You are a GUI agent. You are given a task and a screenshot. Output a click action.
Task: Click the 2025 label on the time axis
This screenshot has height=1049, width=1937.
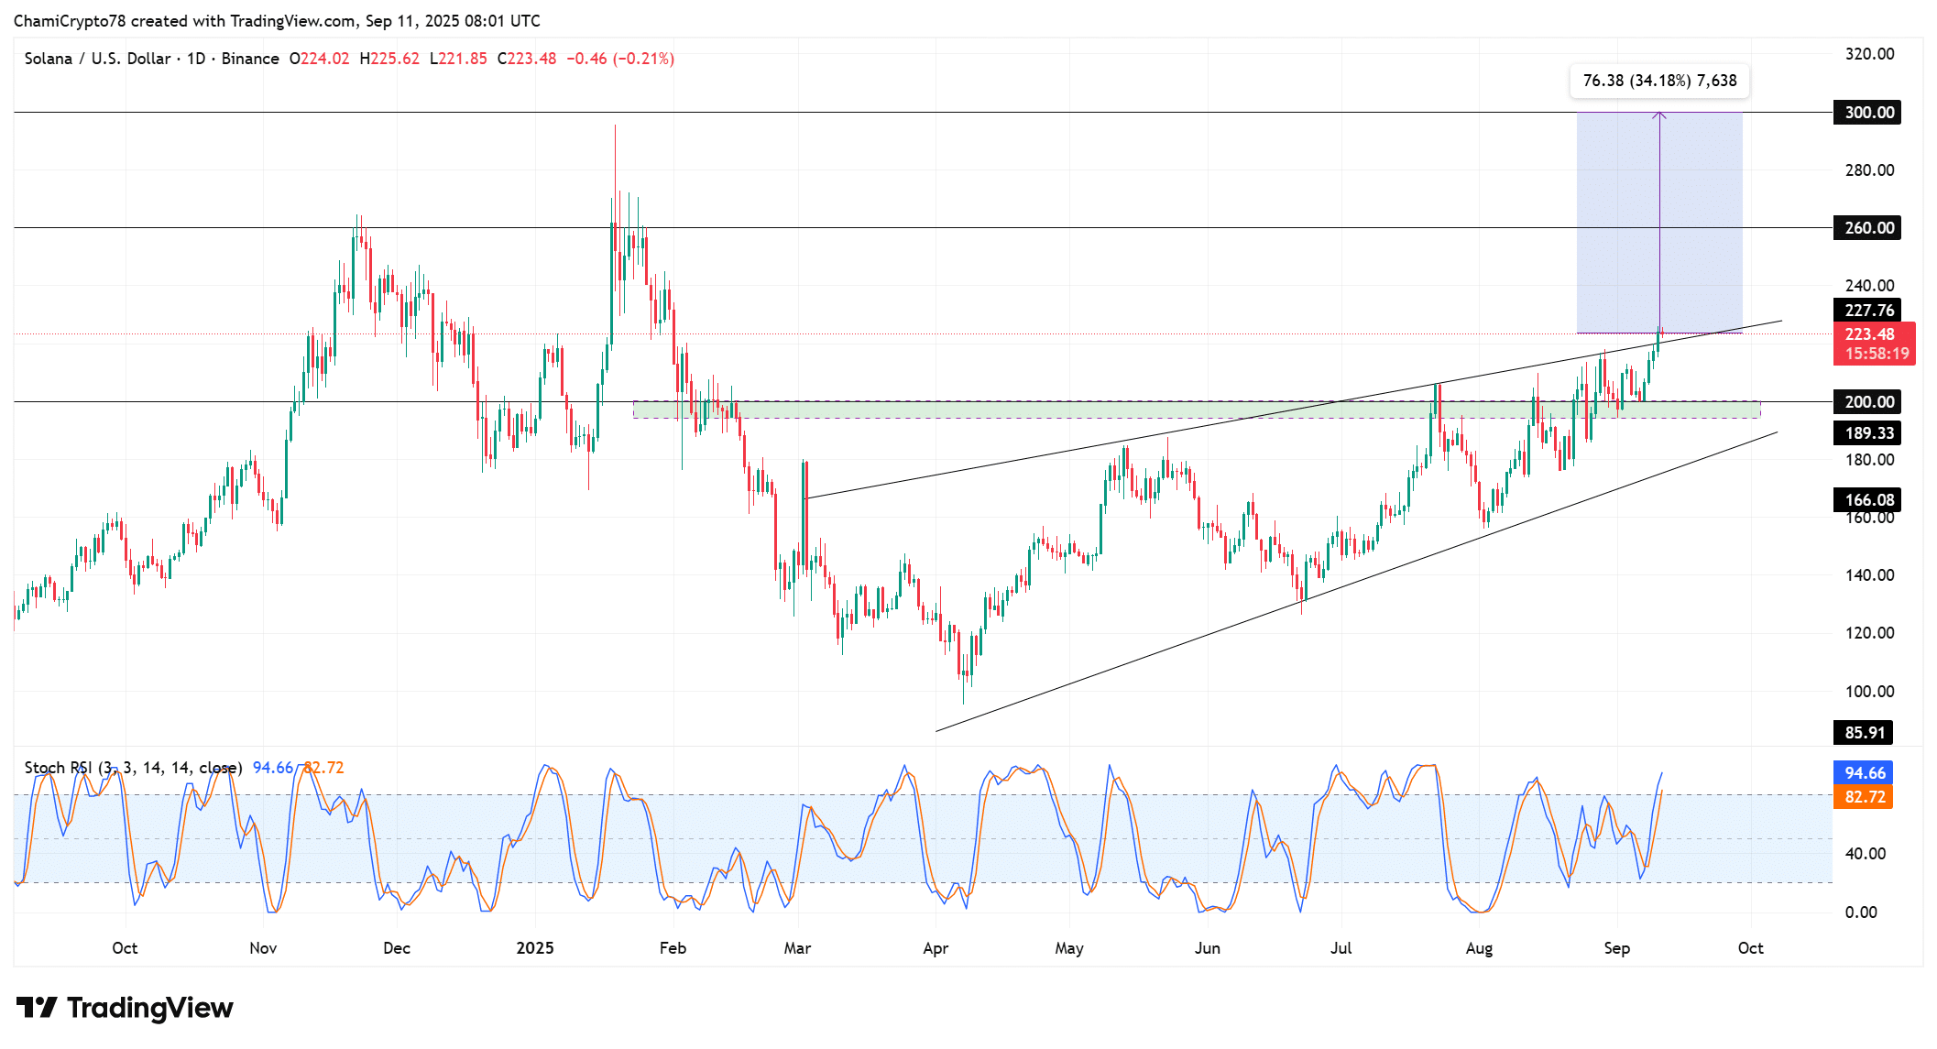click(x=534, y=948)
